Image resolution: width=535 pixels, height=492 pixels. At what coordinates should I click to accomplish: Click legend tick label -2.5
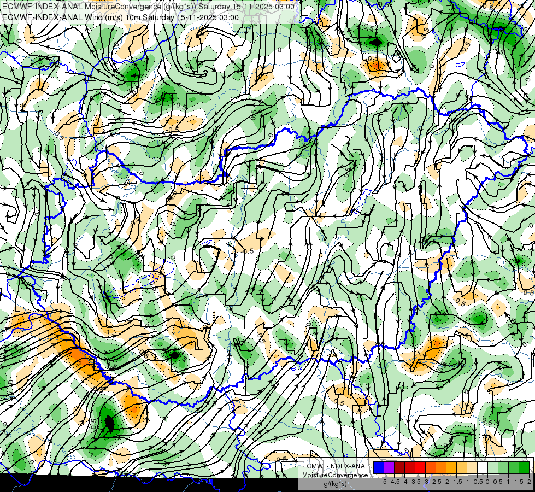click(x=436, y=482)
